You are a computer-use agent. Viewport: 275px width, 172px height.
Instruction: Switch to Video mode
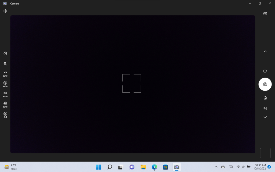pos(265,71)
